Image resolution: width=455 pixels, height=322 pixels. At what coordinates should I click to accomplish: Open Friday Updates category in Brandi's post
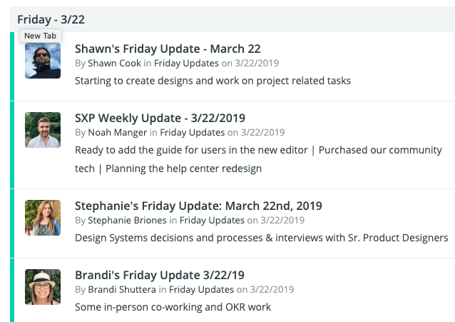click(x=201, y=289)
